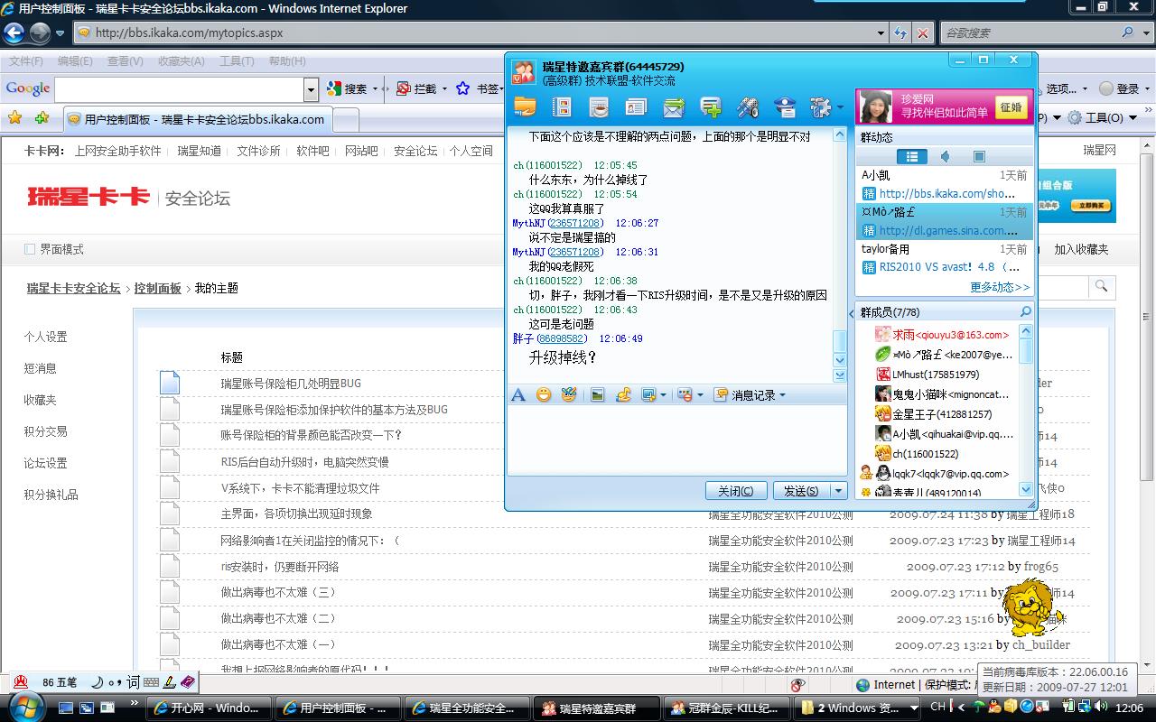Click the member list vertical scrollbar

tap(1025, 406)
